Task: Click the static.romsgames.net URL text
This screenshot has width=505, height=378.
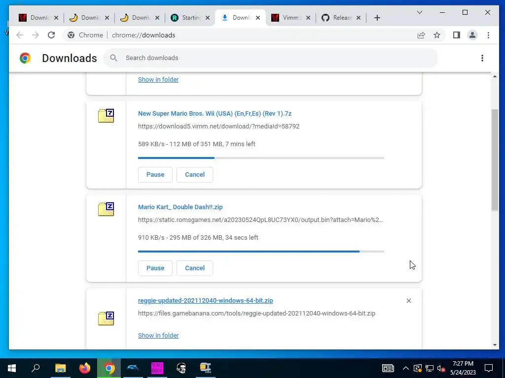Action: click(x=260, y=220)
